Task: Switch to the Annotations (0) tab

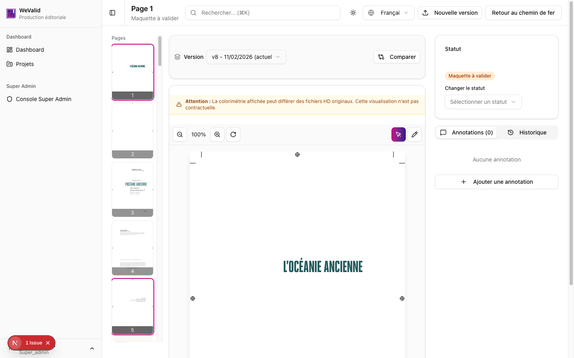Action: (x=466, y=132)
